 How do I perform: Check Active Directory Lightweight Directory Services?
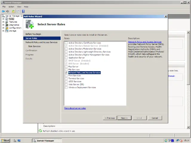point(66,52)
